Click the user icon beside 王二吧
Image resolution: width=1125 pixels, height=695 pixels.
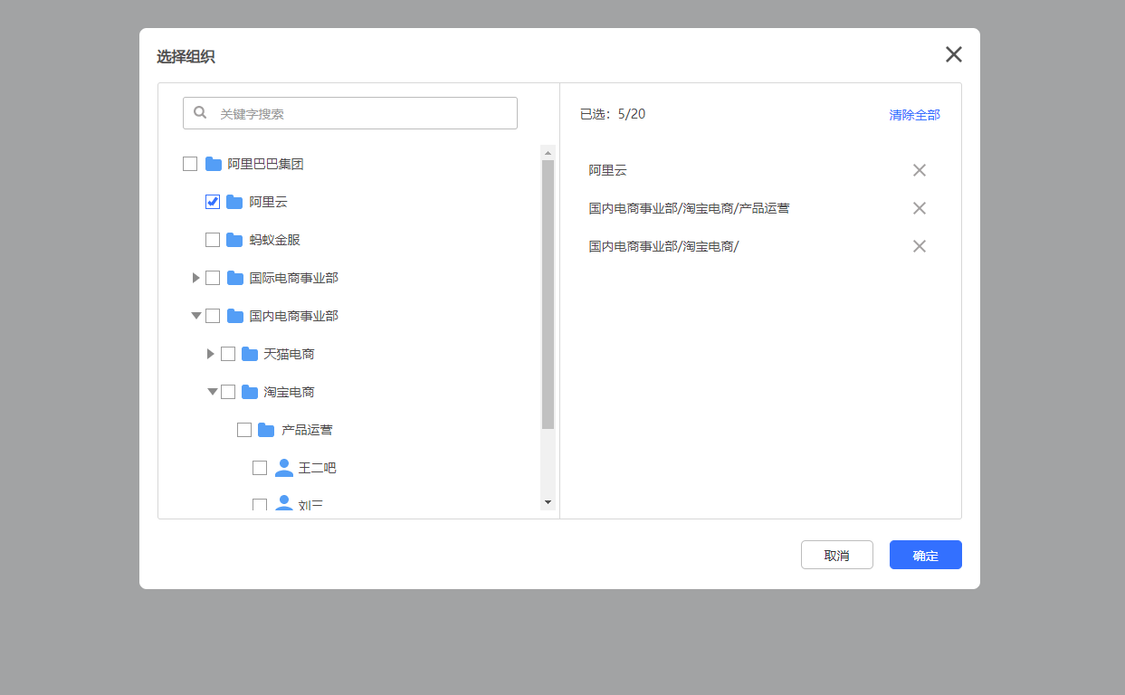click(283, 468)
